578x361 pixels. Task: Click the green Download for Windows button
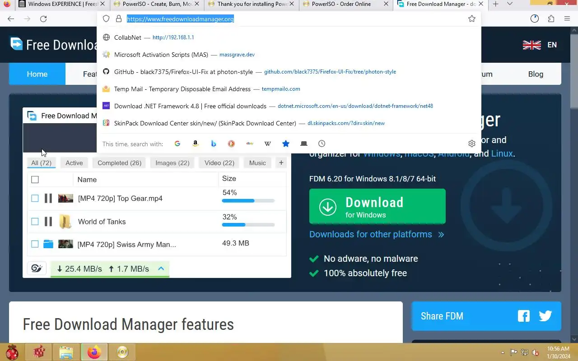378,206
